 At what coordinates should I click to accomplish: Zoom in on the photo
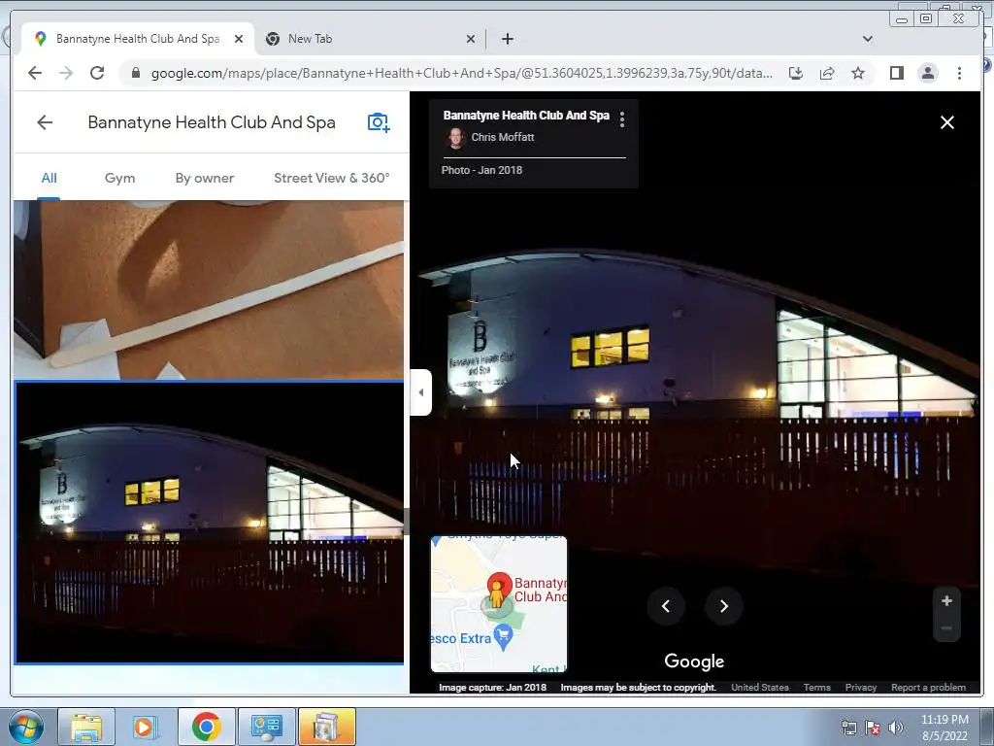(x=946, y=600)
